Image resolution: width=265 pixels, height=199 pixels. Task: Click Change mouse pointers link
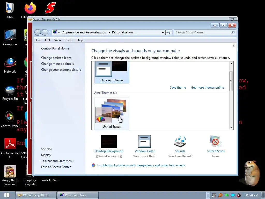pyautogui.click(x=57, y=64)
